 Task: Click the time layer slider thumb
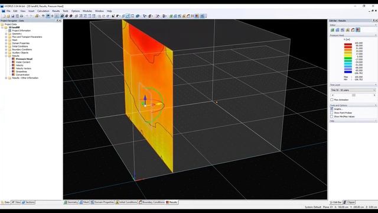click(x=354, y=95)
